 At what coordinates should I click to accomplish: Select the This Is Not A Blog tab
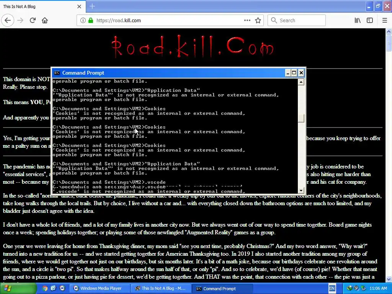(x=43, y=7)
